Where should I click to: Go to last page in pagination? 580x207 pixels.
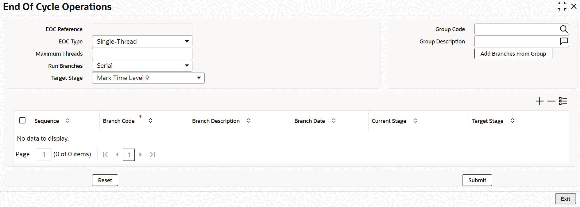click(x=153, y=155)
